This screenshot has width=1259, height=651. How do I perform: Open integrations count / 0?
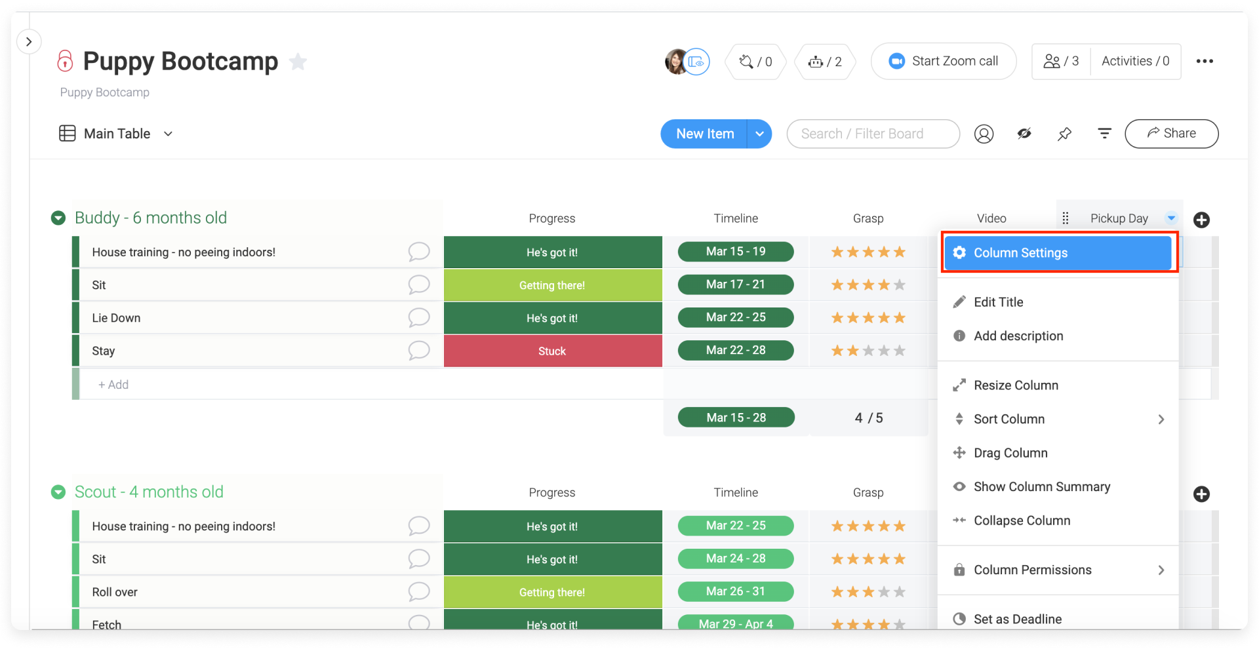pos(755,62)
